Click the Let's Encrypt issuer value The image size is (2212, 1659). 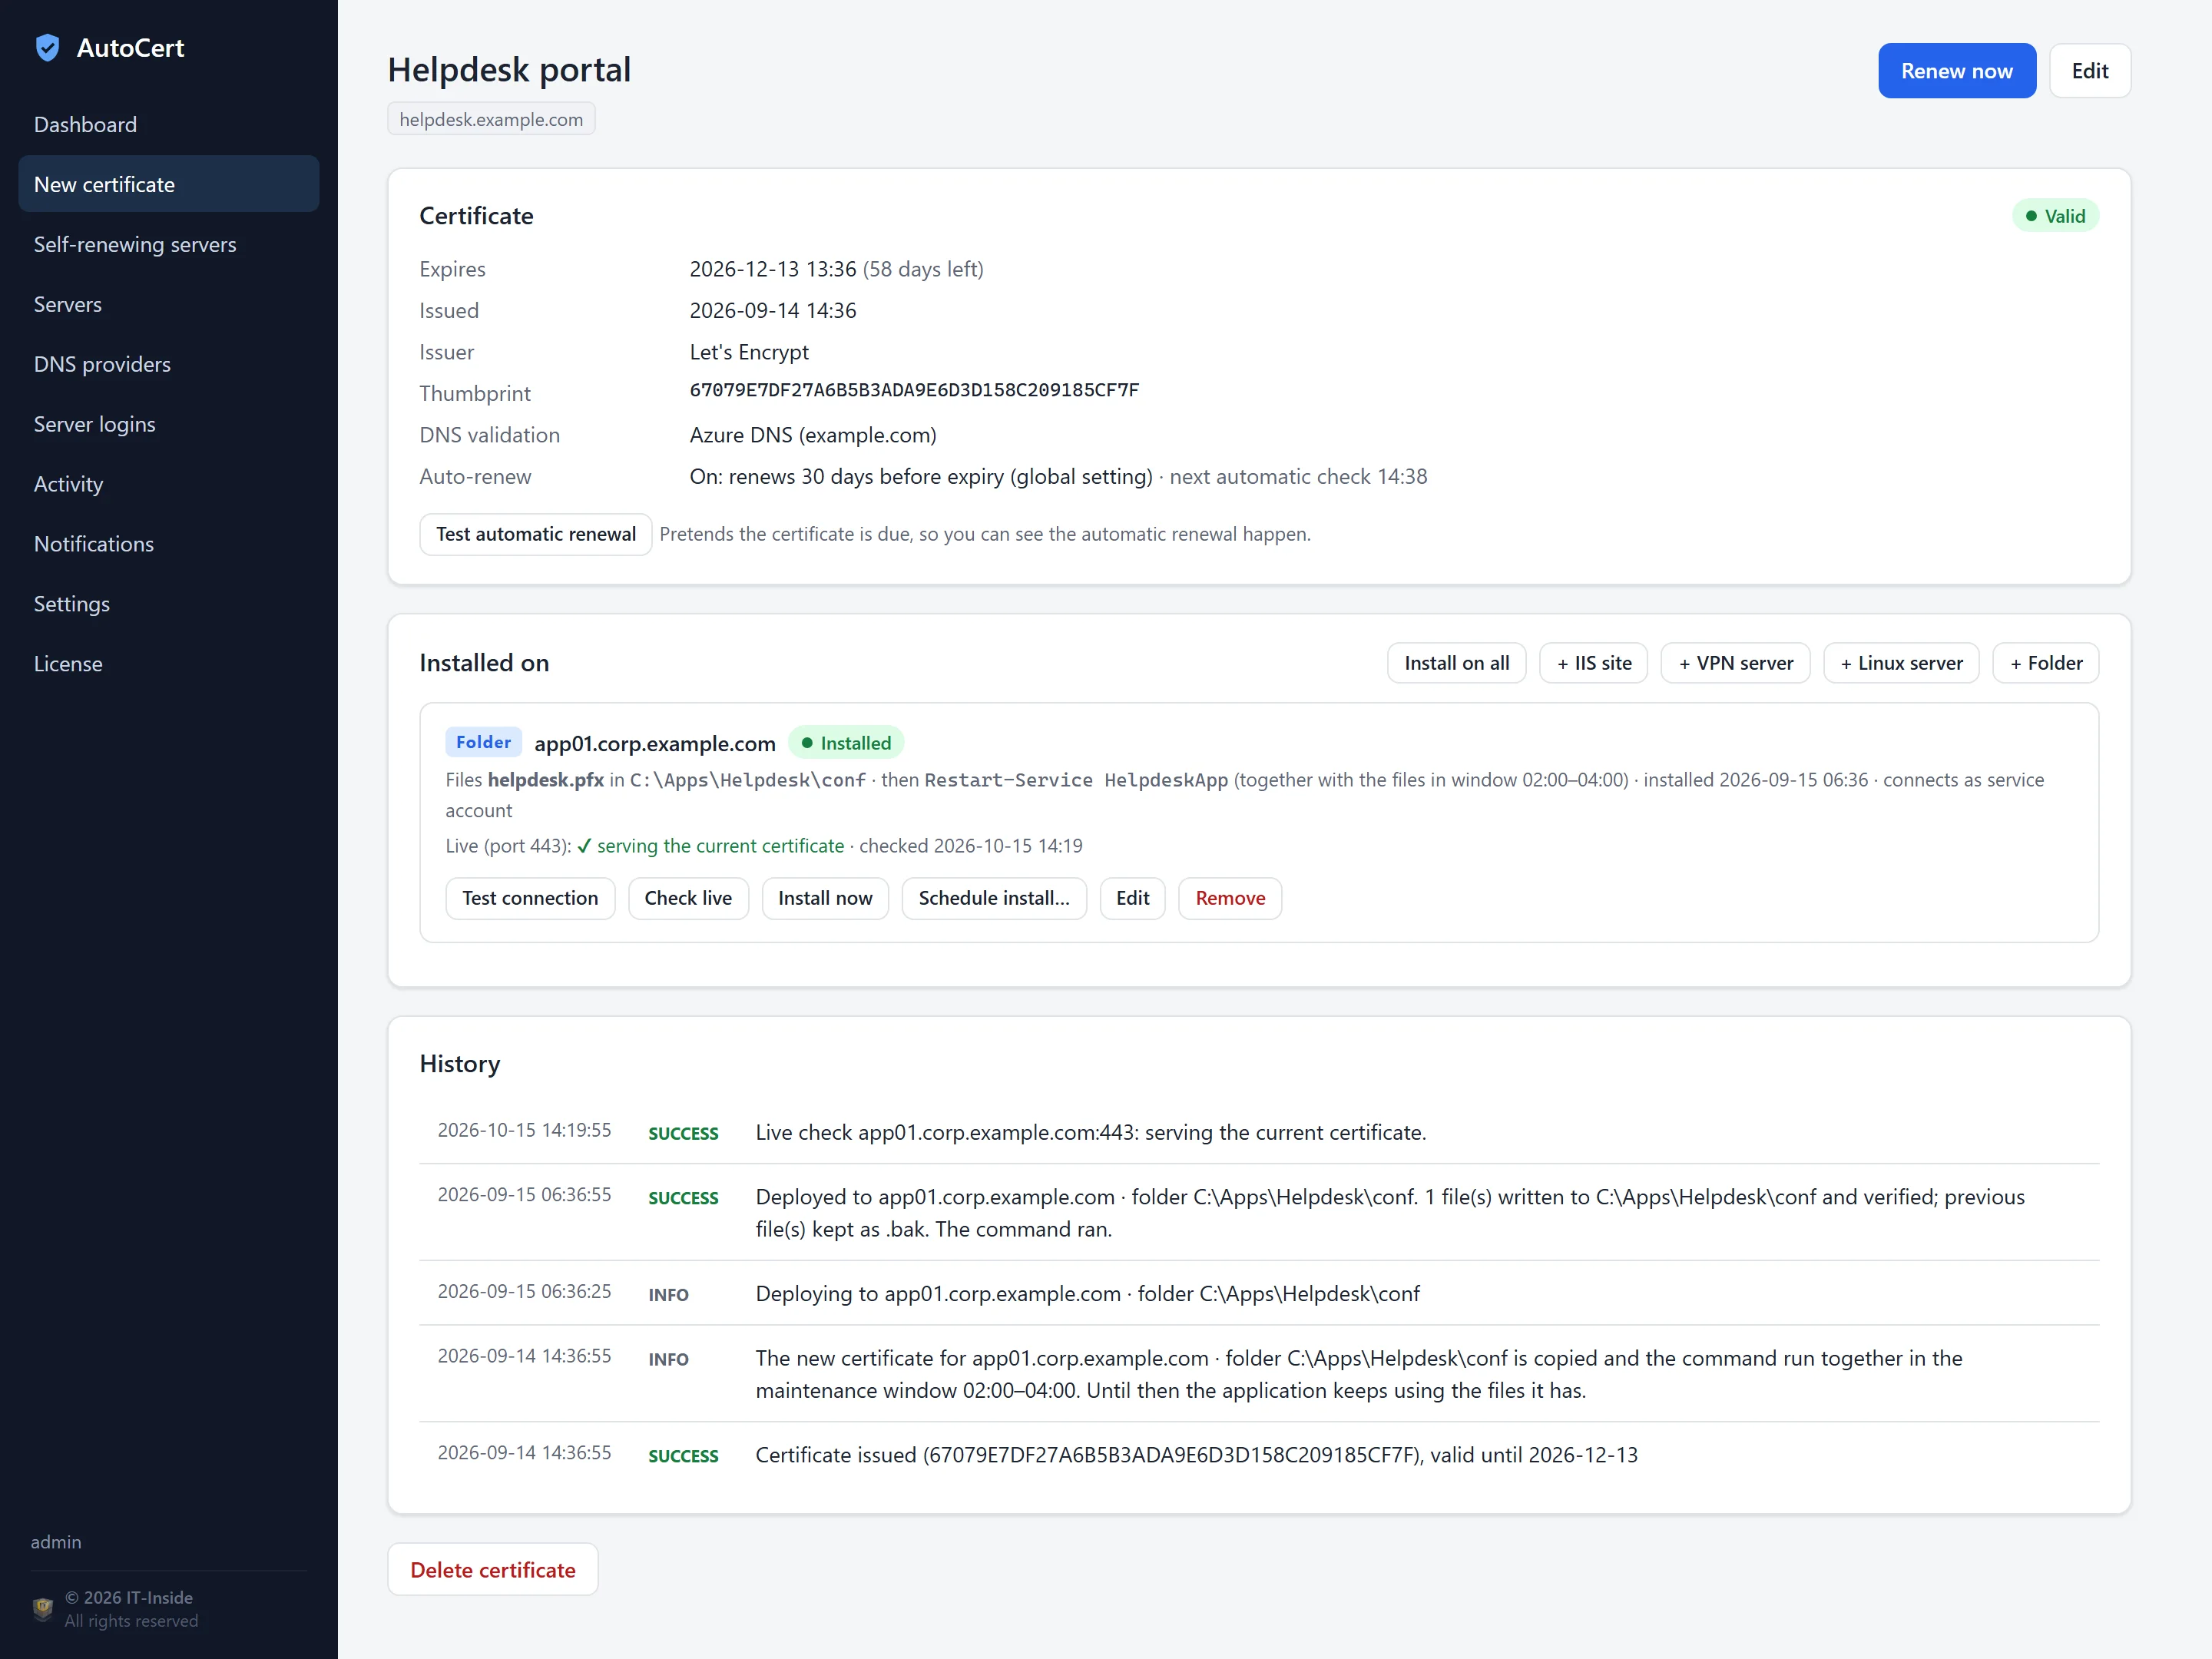click(749, 352)
